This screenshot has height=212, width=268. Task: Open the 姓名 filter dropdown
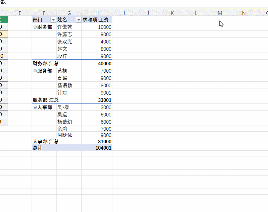tap(78, 20)
